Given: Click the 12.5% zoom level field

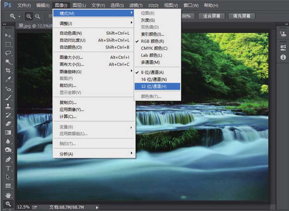Looking at the screenshot, I should click(x=22, y=207).
